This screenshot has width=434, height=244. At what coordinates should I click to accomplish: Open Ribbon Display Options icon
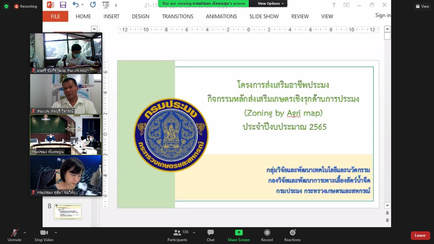[346, 5]
